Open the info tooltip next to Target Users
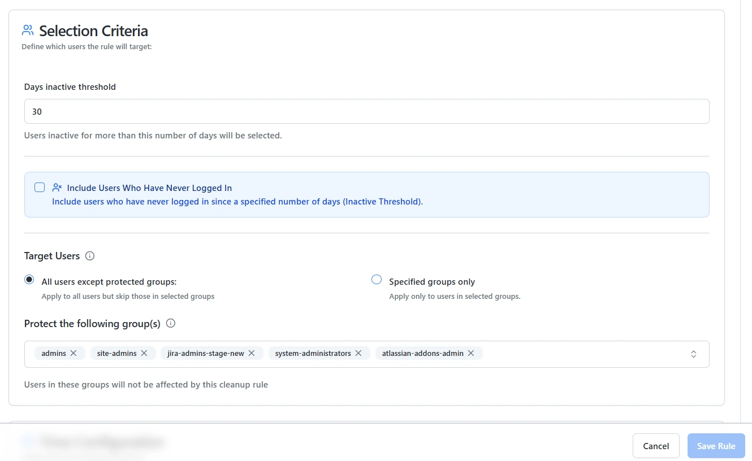This screenshot has height=461, width=752. [x=89, y=256]
